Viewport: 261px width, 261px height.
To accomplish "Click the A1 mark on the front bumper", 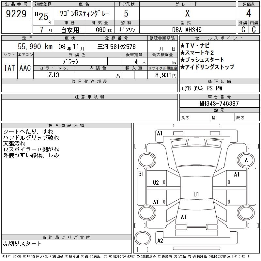I will click(x=160, y=133).
